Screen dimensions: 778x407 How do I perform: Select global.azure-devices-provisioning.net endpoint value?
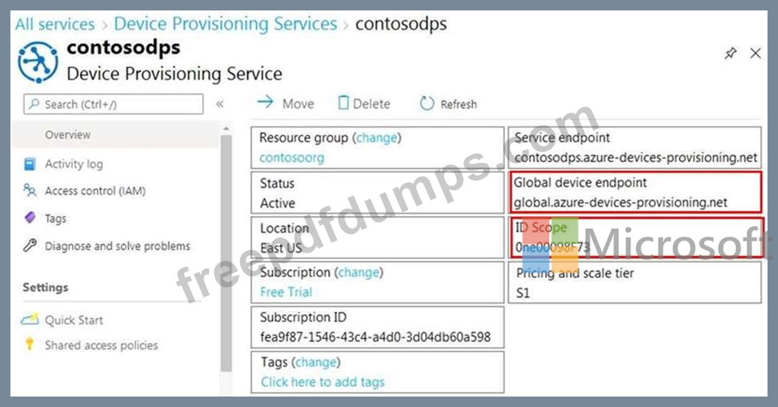[x=620, y=202]
